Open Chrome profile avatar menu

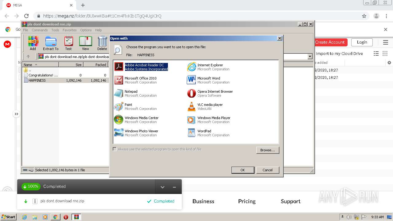[376, 16]
